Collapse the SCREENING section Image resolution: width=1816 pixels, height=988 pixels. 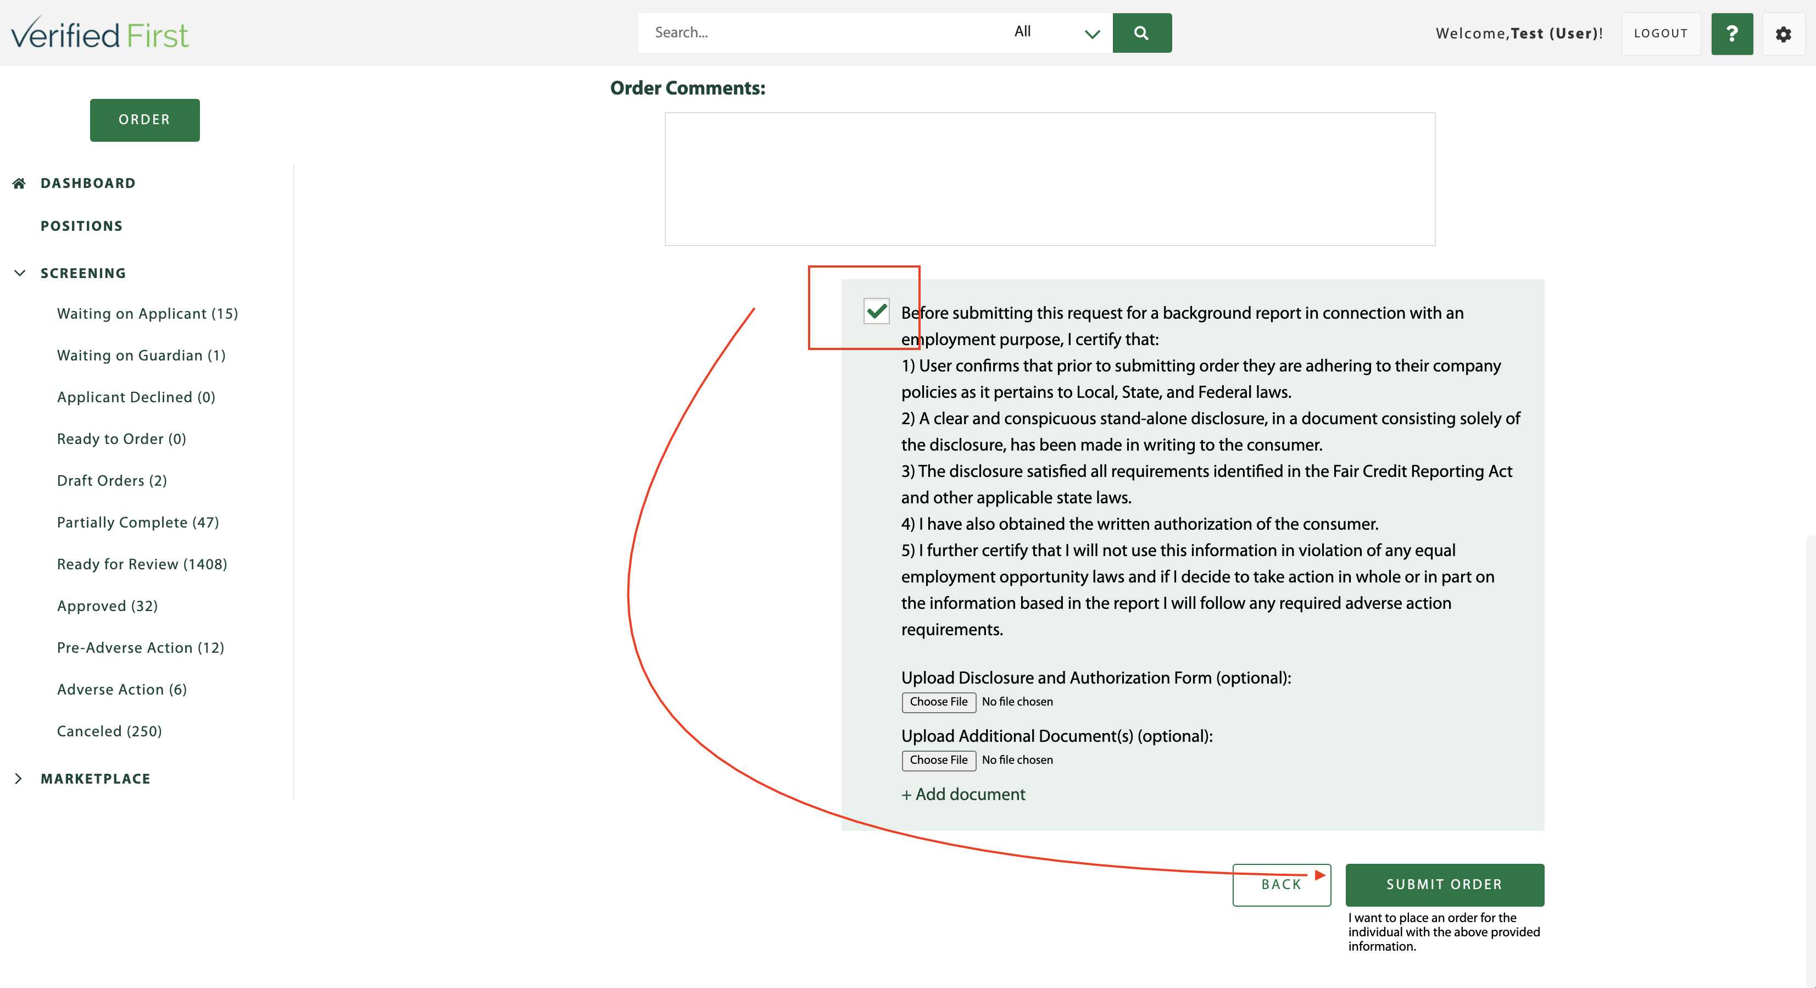(x=19, y=273)
